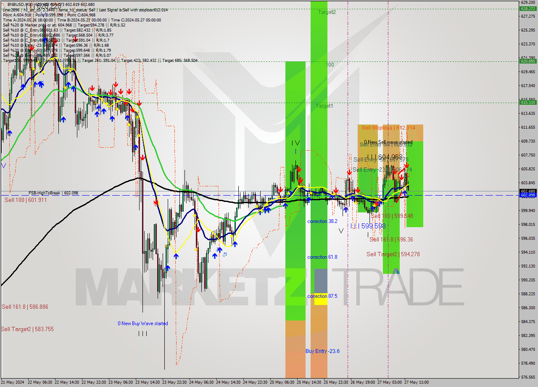Select the 'Target1' label on green column
Image resolution: width=538 pixels, height=387 pixels.
pos(324,106)
